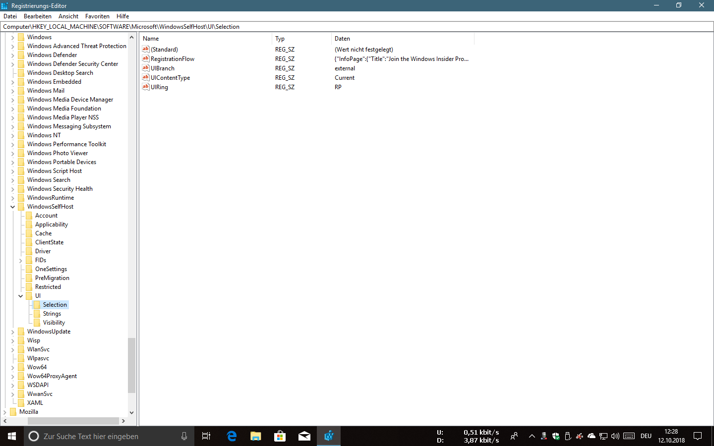Show hidden system tray icons
Viewport: 714px width, 446px height.
(x=532, y=436)
